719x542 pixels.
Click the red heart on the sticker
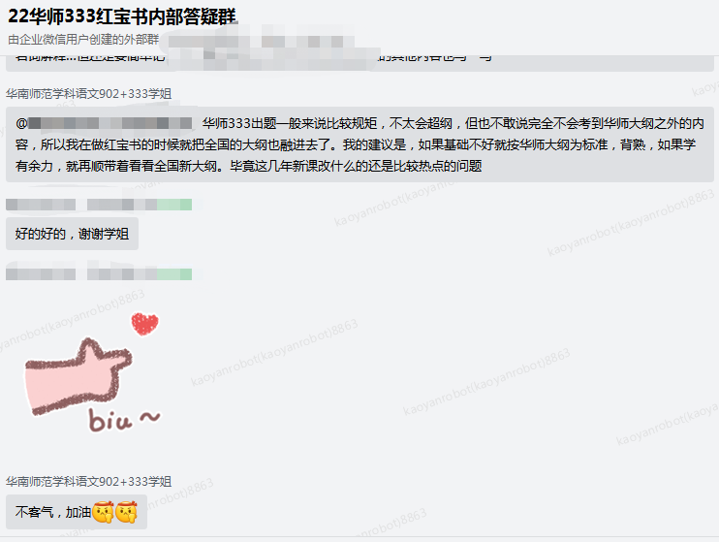pos(145,324)
